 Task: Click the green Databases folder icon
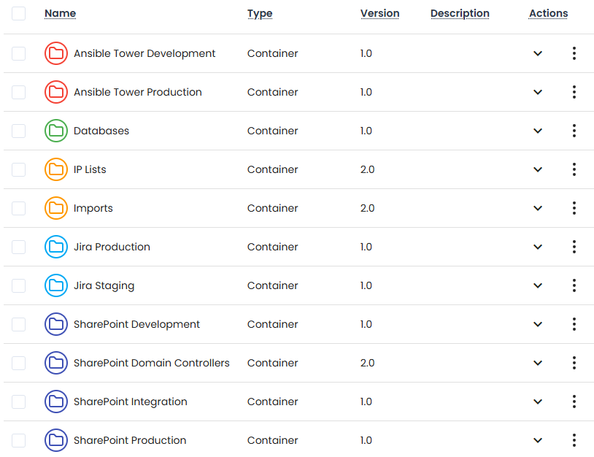pyautogui.click(x=56, y=131)
